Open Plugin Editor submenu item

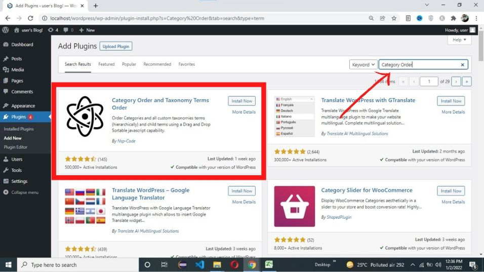[x=15, y=147]
